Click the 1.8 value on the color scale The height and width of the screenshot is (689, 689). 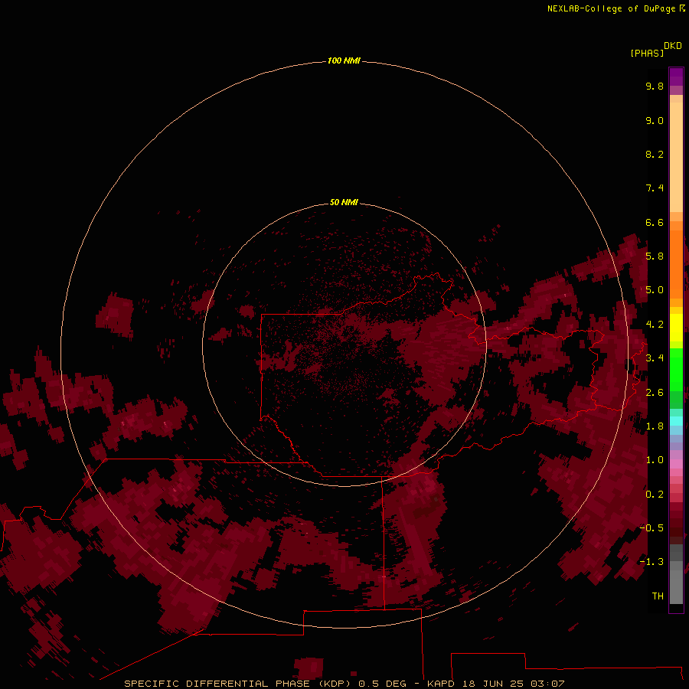pos(655,426)
